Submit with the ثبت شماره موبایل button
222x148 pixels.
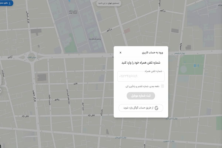pos(141,96)
